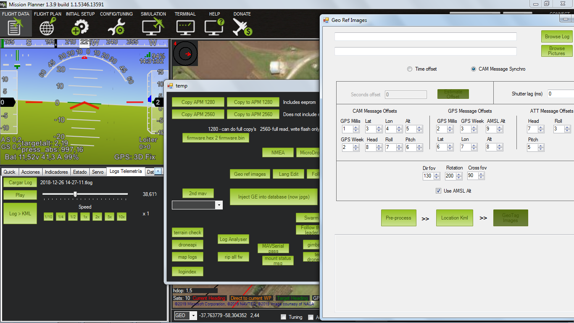Open Config/Tuning wrench icon
The width and height of the screenshot is (574, 323).
[x=116, y=27]
